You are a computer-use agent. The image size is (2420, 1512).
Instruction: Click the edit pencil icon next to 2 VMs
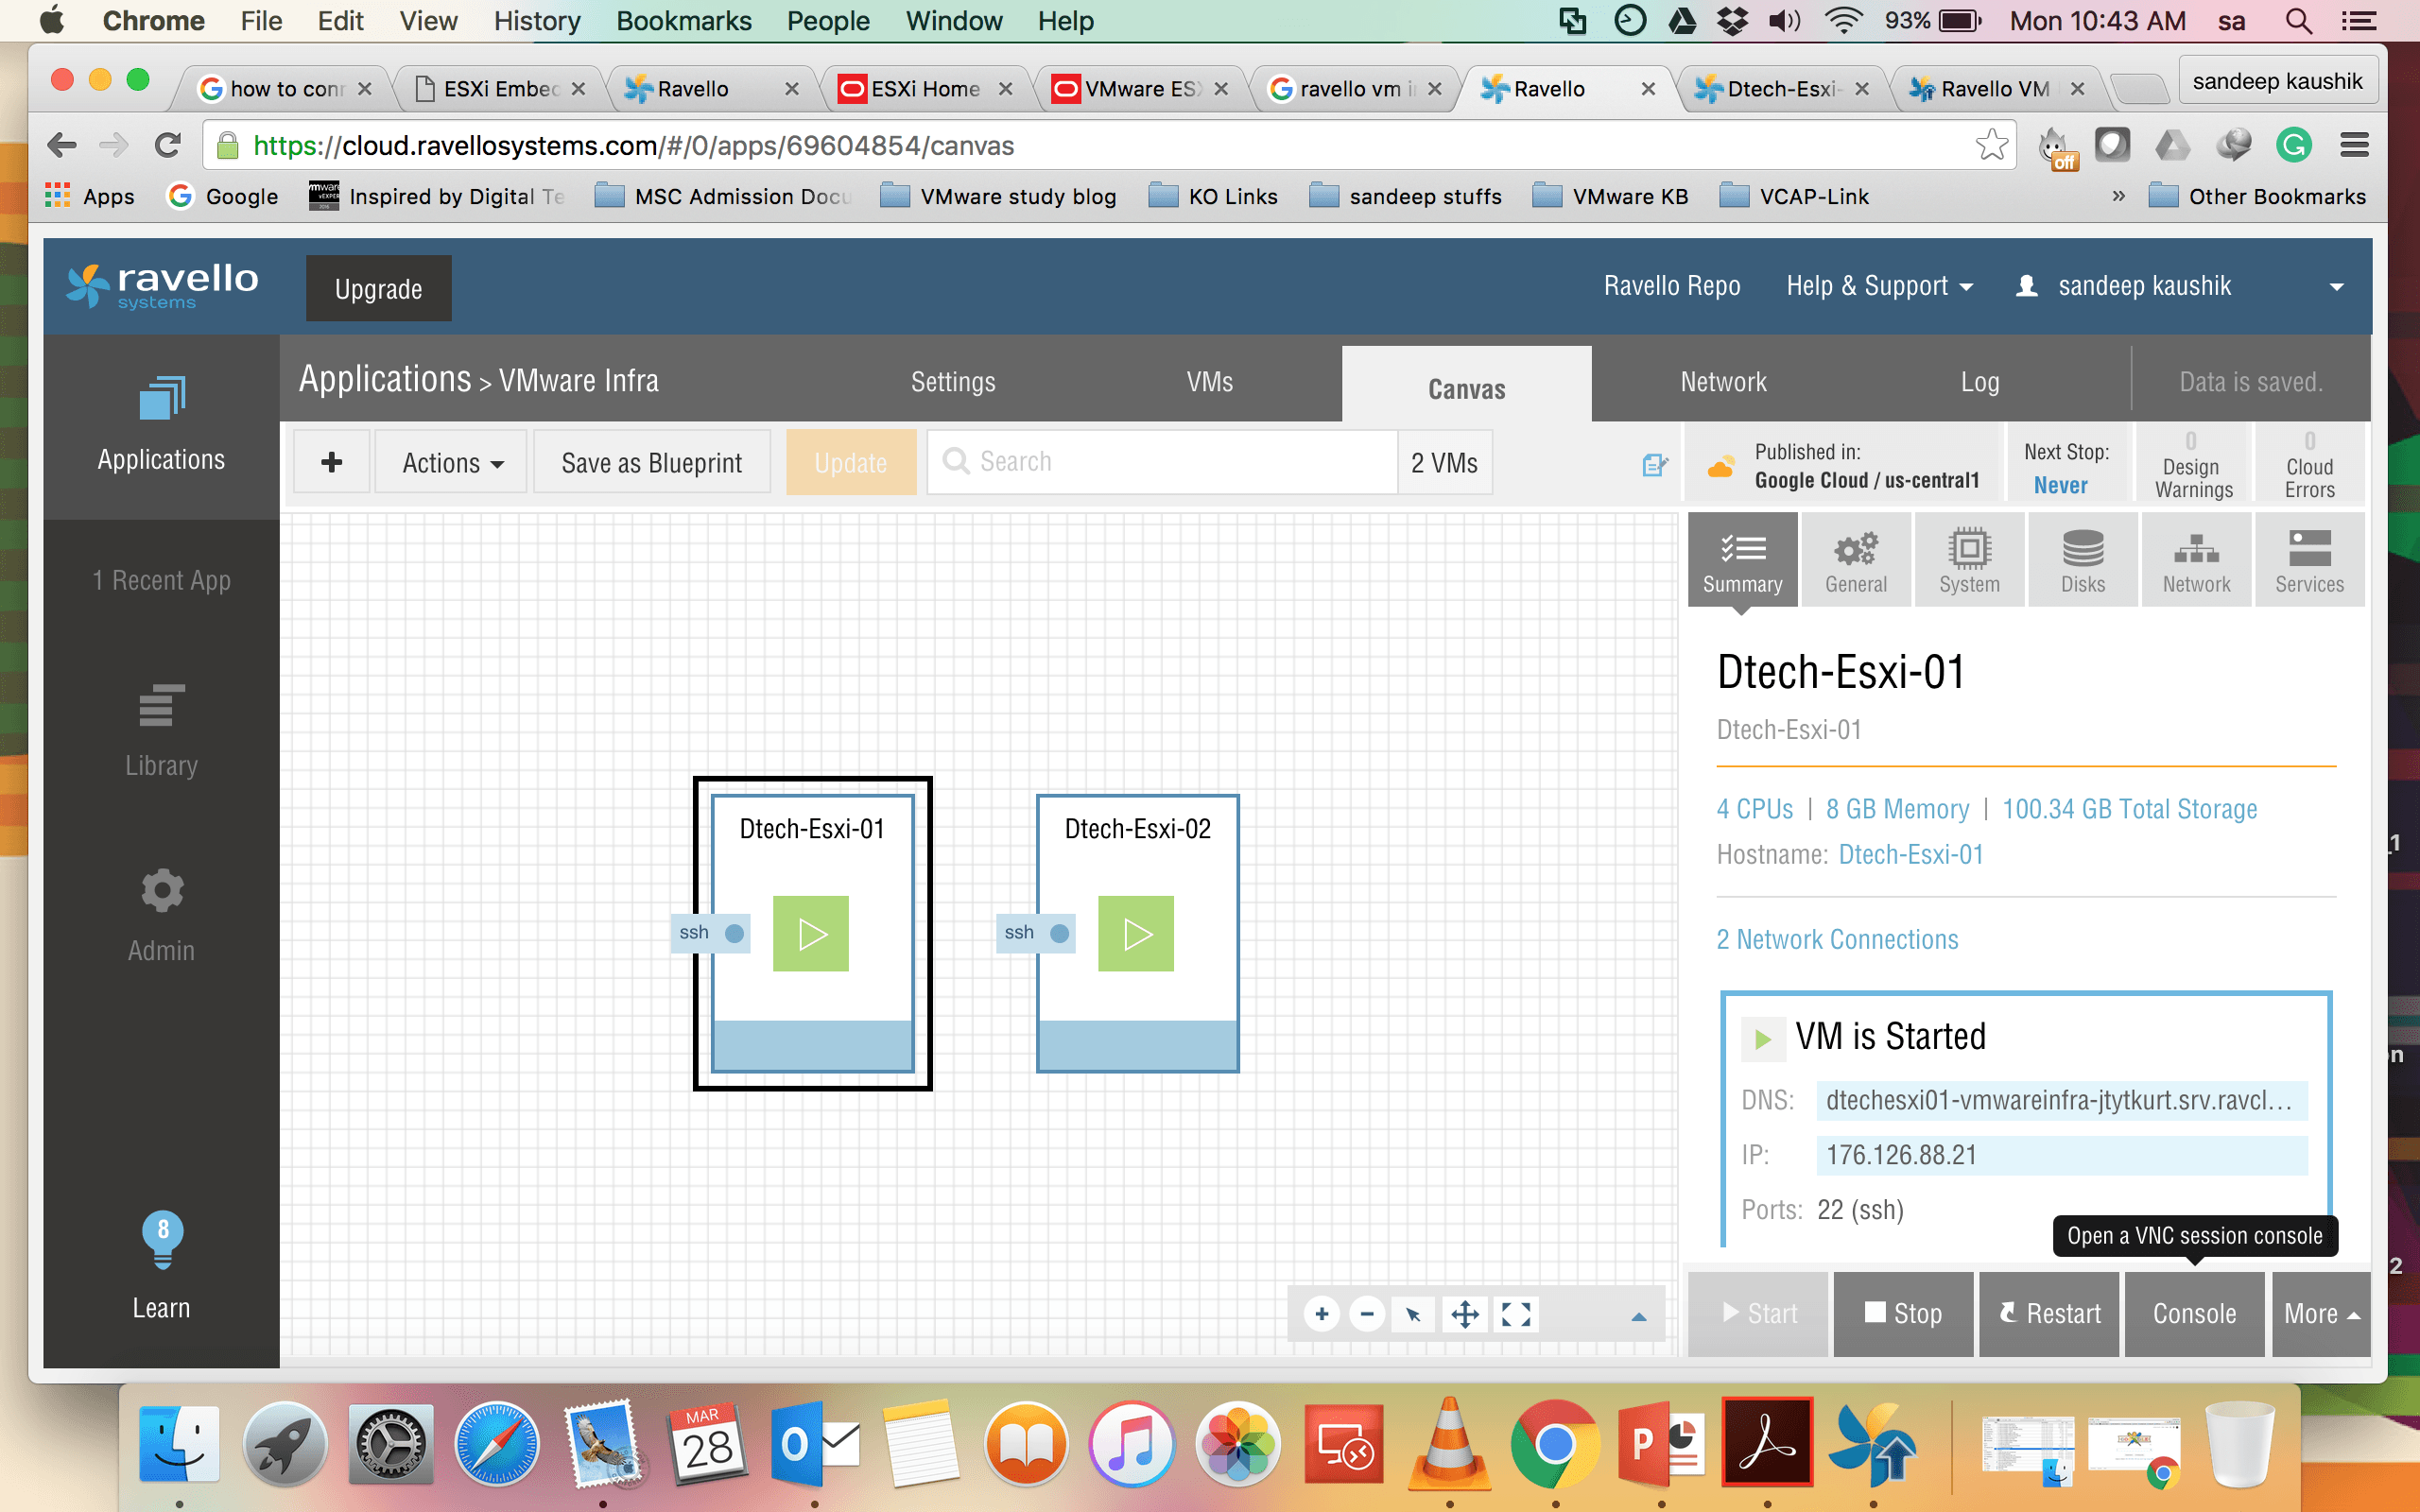pyautogui.click(x=1652, y=463)
